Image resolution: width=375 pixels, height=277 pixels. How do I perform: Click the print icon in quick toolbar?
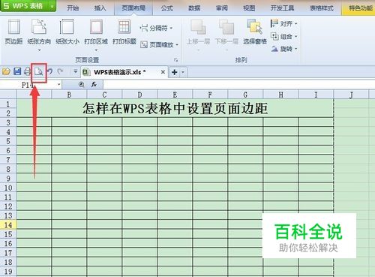point(28,72)
